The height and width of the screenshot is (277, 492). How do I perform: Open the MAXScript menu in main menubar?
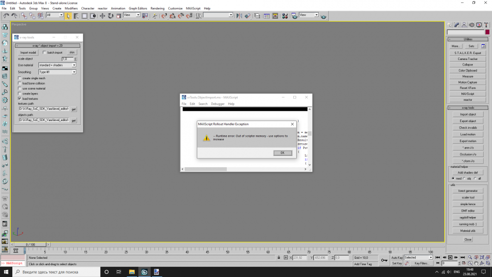click(x=193, y=8)
